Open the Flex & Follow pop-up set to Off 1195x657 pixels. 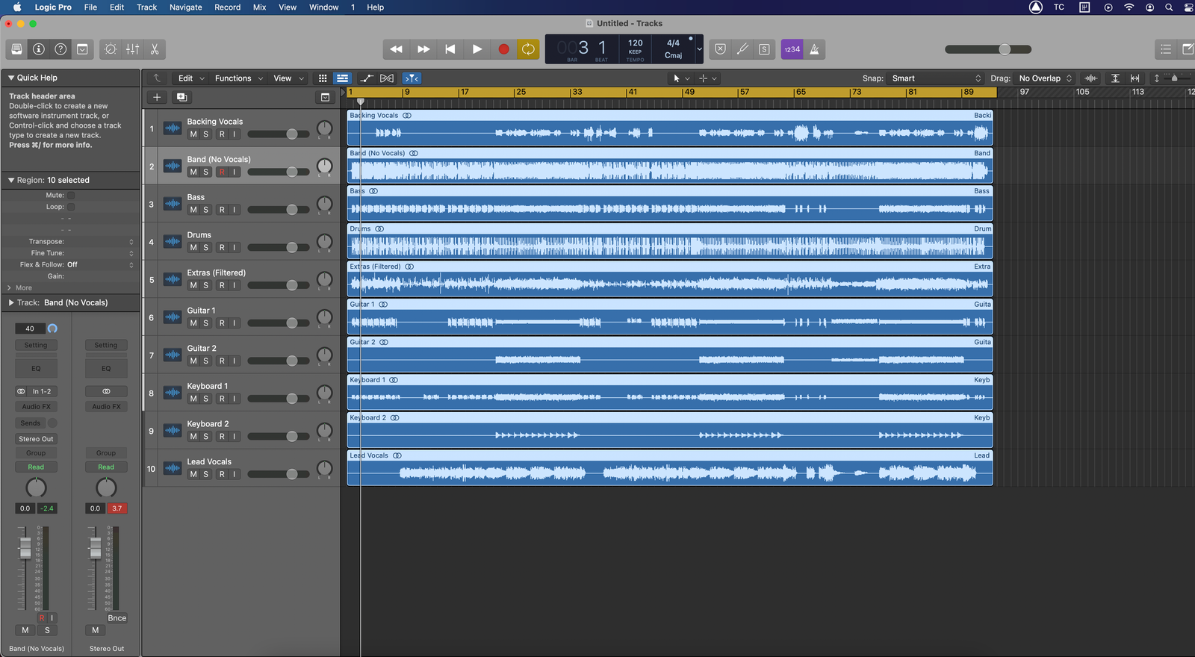point(101,264)
